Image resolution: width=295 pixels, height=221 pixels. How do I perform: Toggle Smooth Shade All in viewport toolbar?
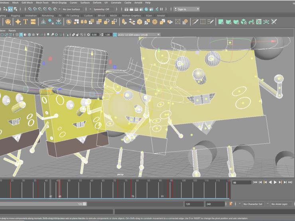point(21,35)
